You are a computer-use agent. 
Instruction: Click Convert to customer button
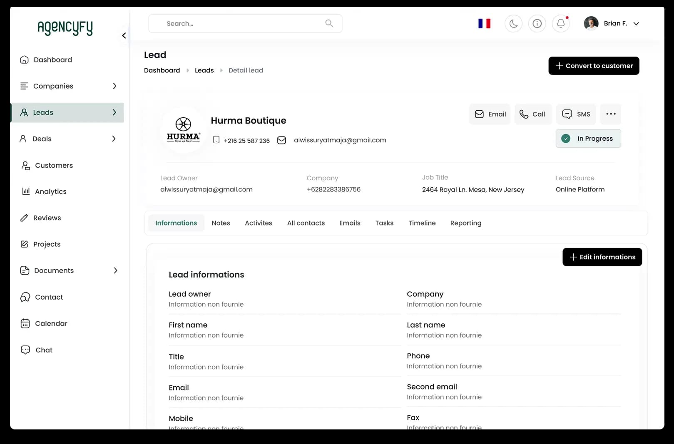(593, 66)
